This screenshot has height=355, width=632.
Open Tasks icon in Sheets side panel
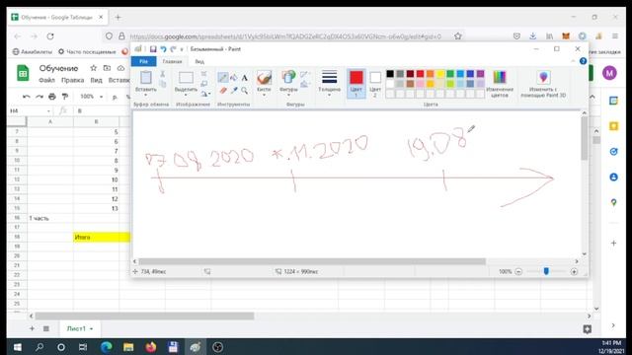tap(613, 152)
